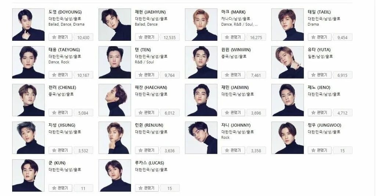Select JOHNNY's profile photo

pos(201,138)
